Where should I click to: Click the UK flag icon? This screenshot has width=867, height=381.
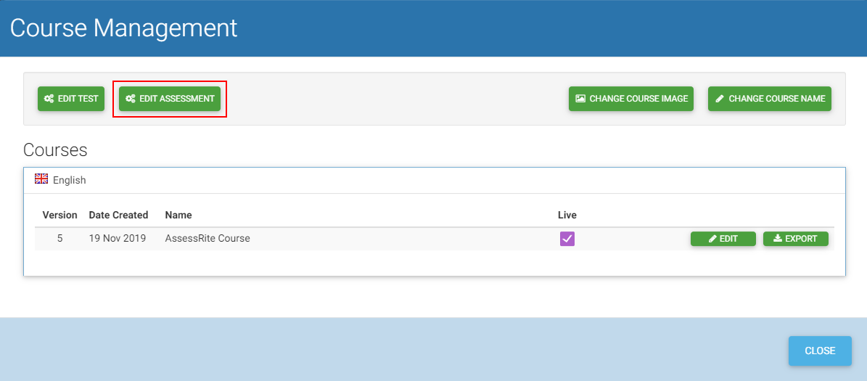[41, 179]
